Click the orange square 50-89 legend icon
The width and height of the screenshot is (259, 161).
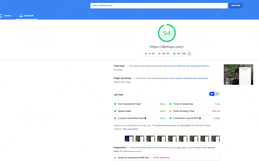[159, 54]
